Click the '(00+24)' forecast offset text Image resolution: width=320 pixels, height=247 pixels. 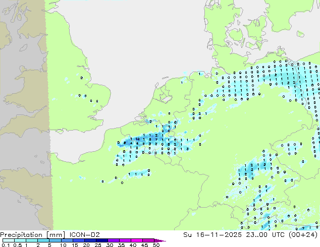(303, 235)
